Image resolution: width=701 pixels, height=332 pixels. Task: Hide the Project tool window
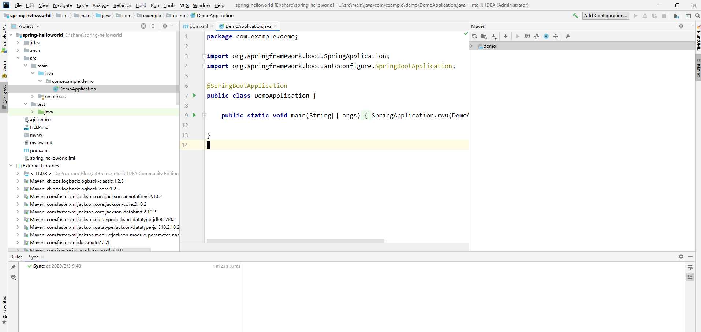(x=175, y=26)
